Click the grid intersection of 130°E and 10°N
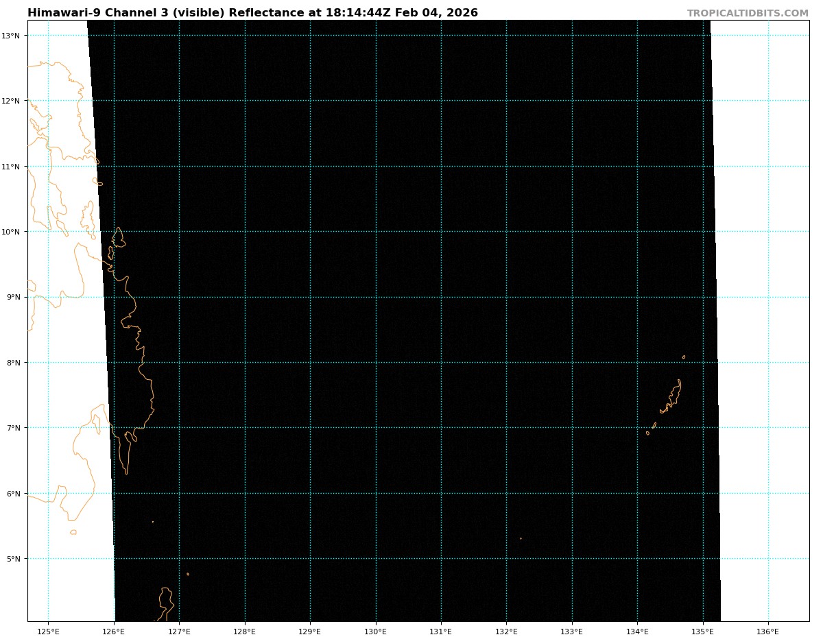 pyautogui.click(x=375, y=232)
